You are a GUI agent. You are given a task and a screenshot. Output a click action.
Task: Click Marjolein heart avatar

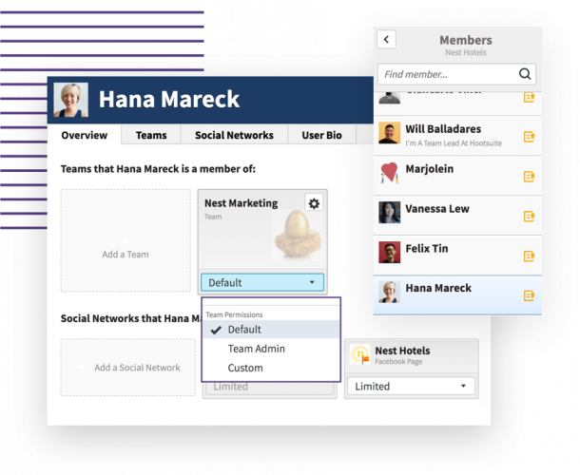click(x=389, y=173)
